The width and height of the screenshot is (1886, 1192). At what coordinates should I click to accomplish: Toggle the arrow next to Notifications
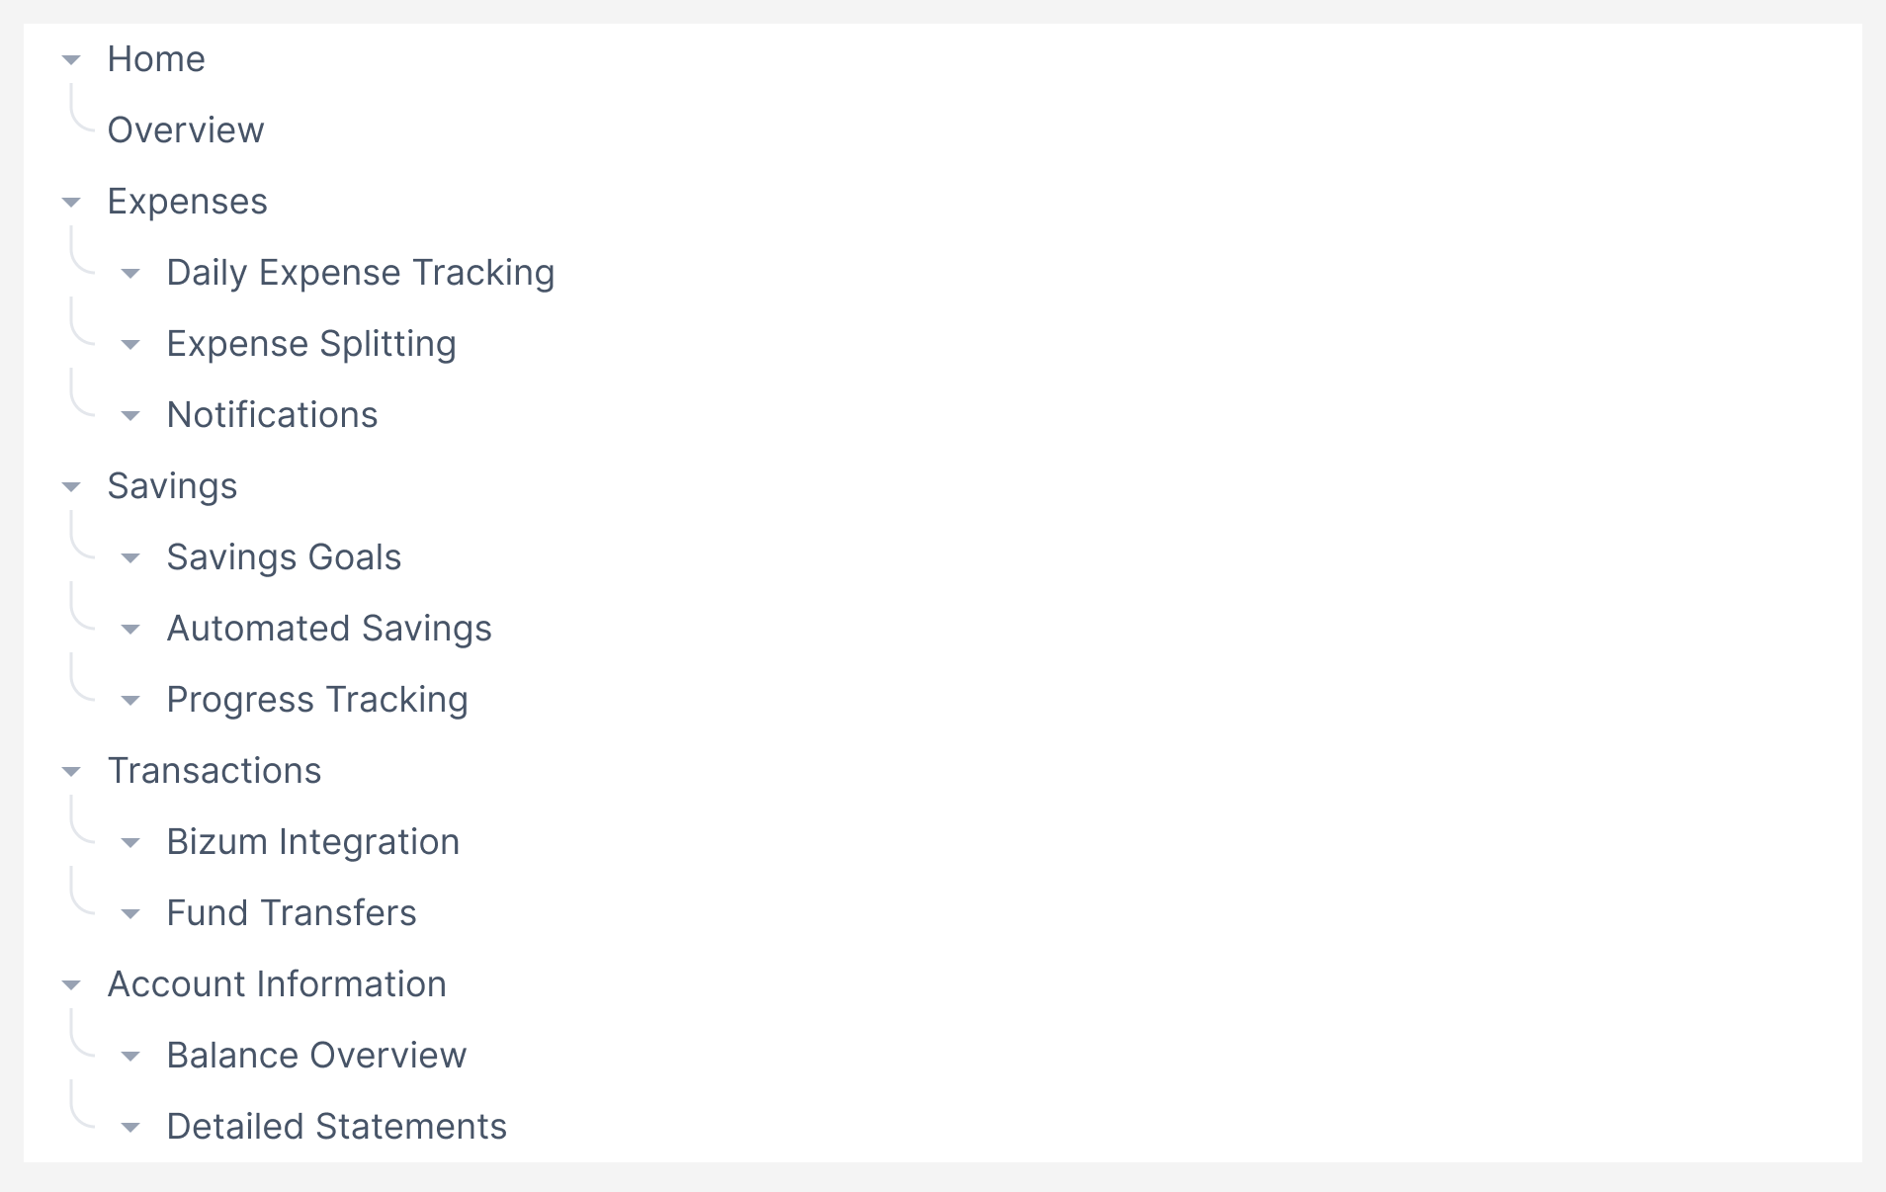(x=130, y=416)
